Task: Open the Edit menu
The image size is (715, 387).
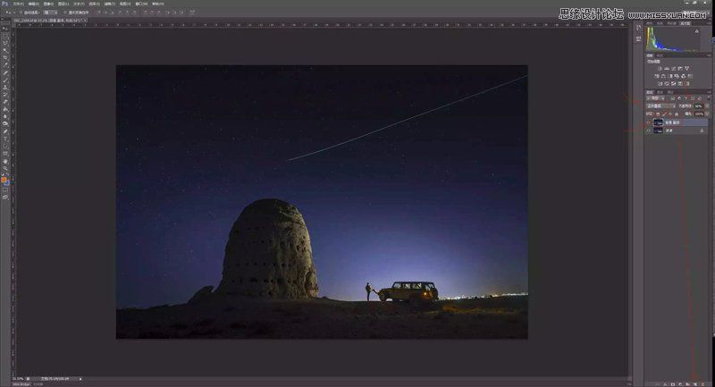Action: (34, 4)
